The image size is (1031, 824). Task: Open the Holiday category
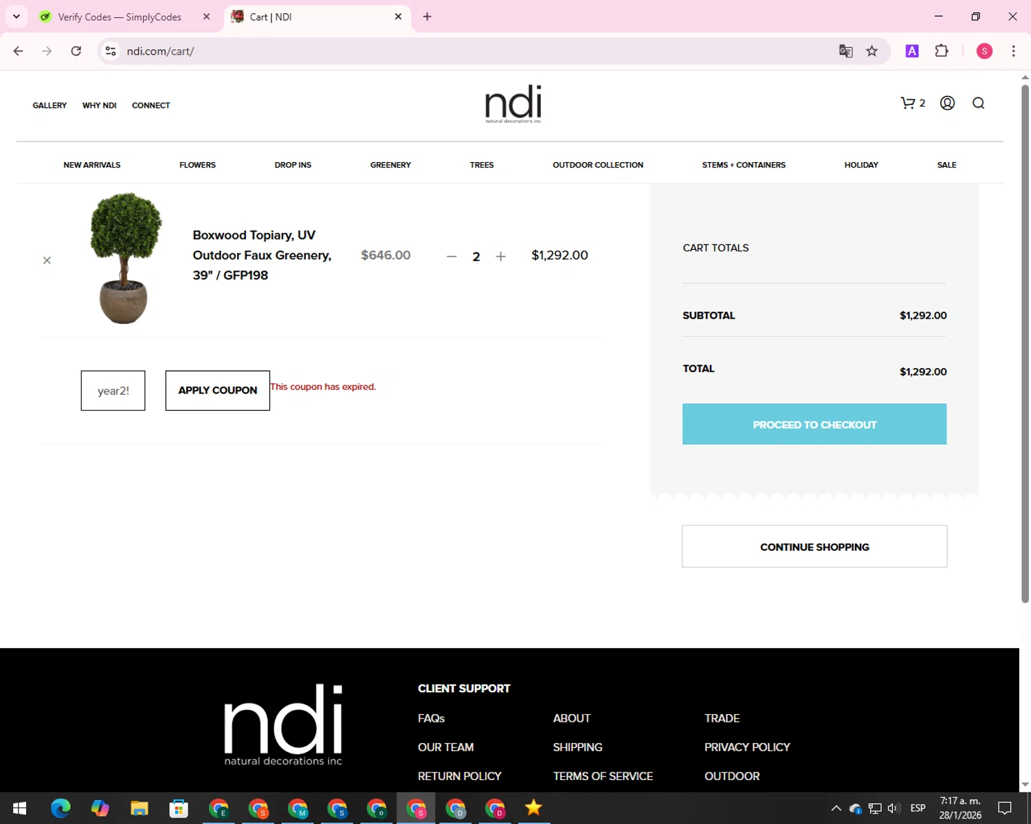coord(861,165)
